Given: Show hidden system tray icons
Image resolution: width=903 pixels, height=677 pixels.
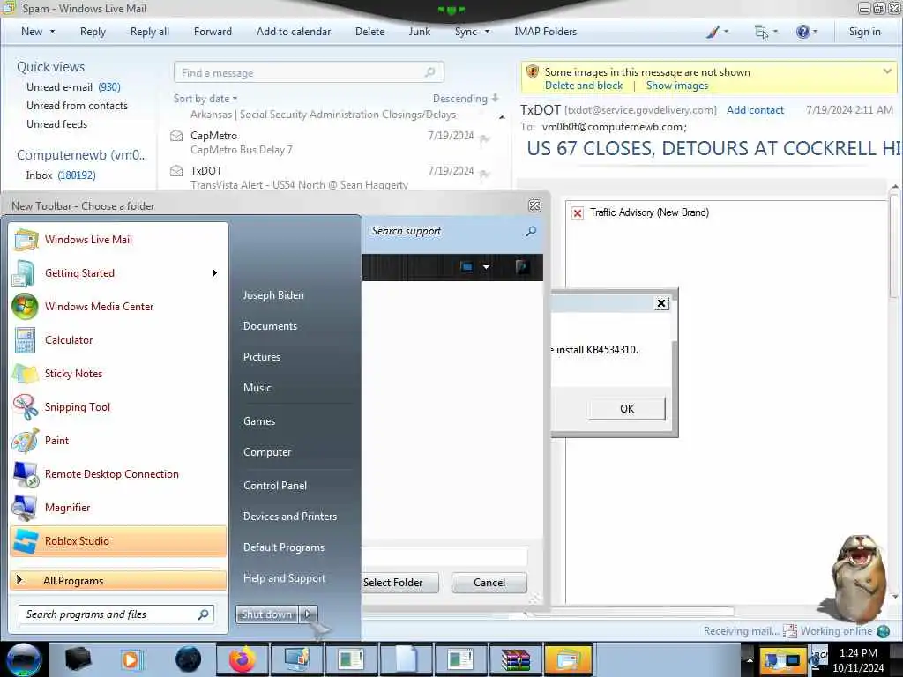Looking at the screenshot, I should pyautogui.click(x=750, y=659).
